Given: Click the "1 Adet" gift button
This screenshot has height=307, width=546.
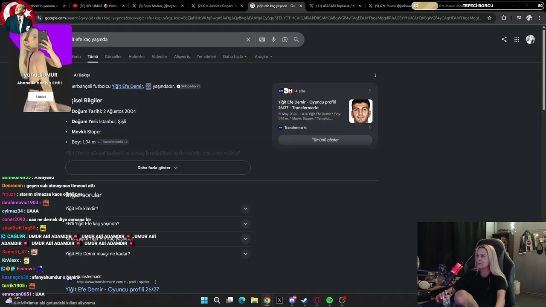Looking at the screenshot, I should point(41,97).
